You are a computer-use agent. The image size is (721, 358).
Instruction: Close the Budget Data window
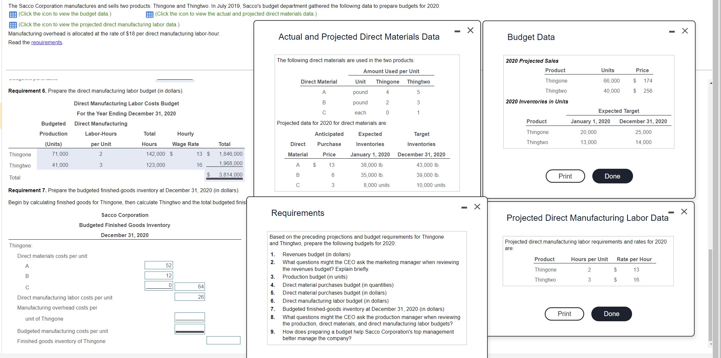coord(685,31)
